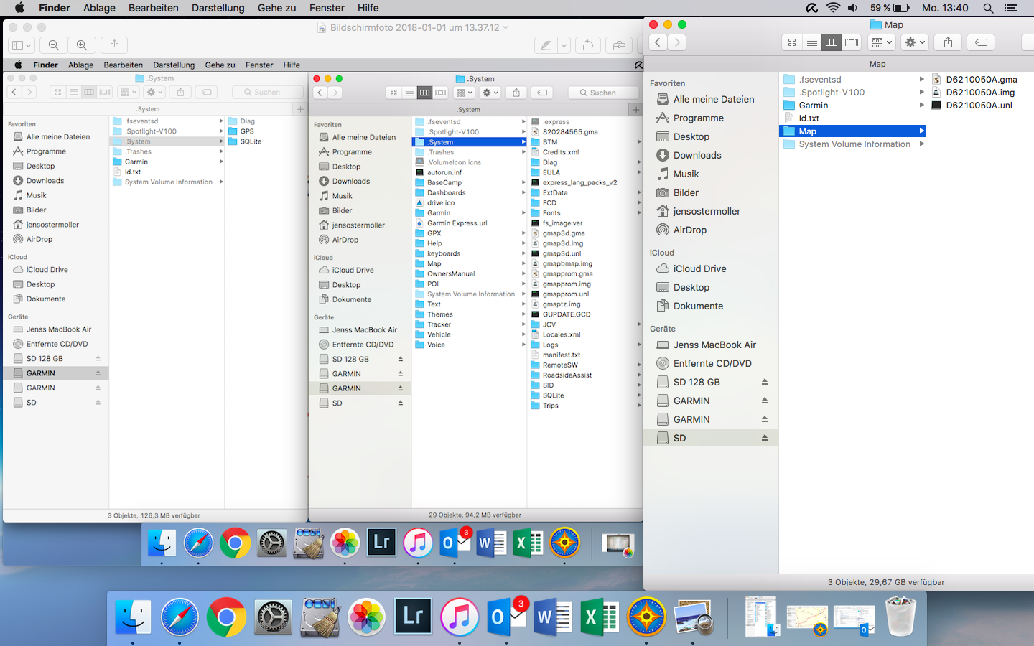Switch the Map window to list view
This screenshot has width=1034, height=646.
tap(811, 42)
